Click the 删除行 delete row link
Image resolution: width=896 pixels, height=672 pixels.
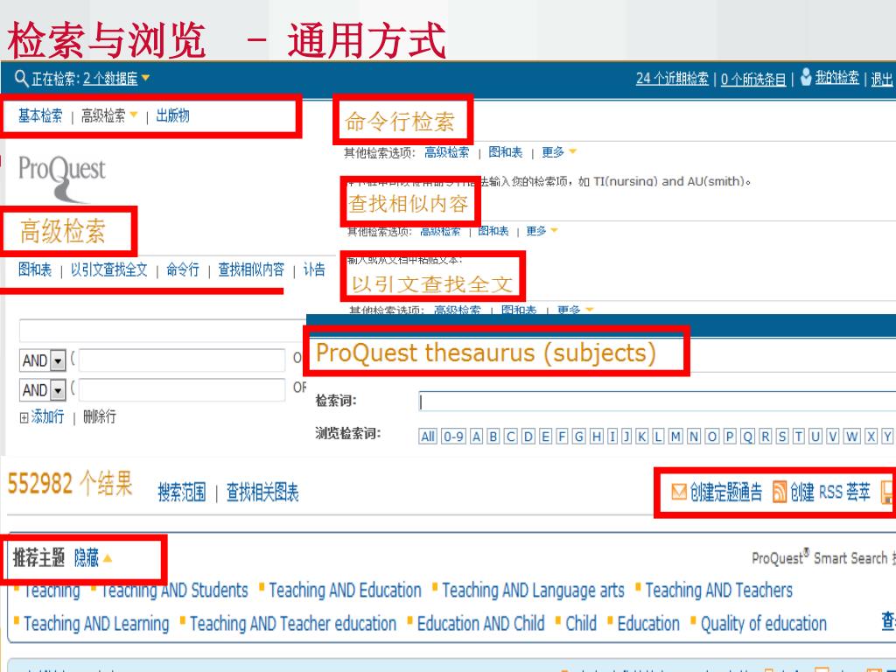pos(100,416)
